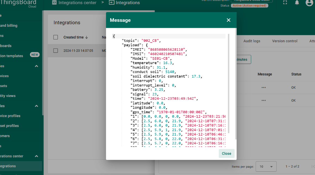Click the "time" value 2024-12-23T03:49:54Z

[172, 99]
